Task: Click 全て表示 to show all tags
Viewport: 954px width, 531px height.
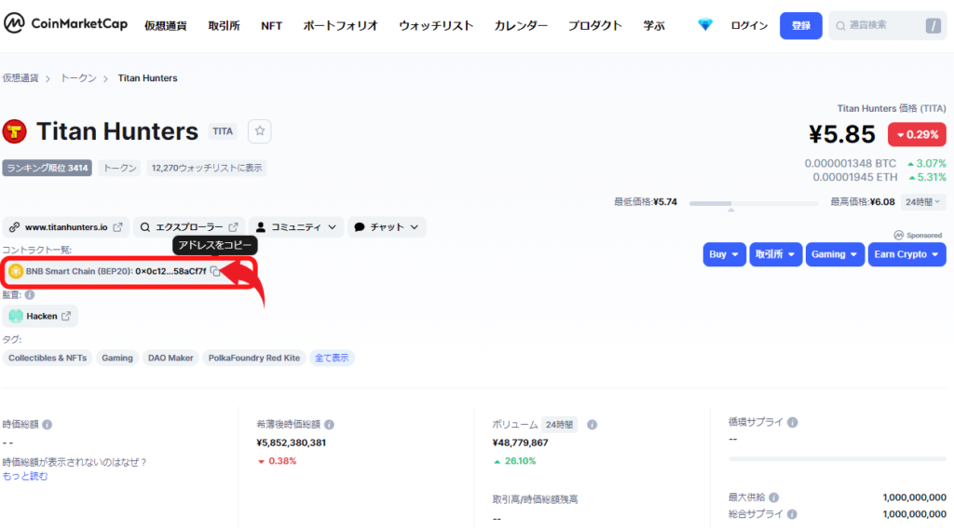Action: 332,358
